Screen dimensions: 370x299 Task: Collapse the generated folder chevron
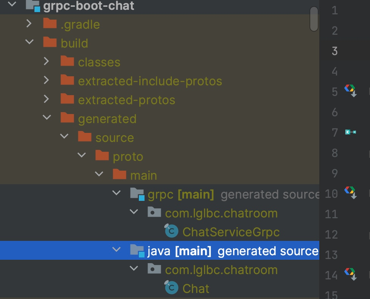pos(47,118)
